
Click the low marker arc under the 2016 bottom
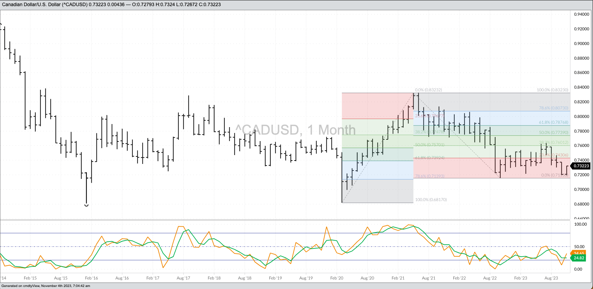pos(86,205)
